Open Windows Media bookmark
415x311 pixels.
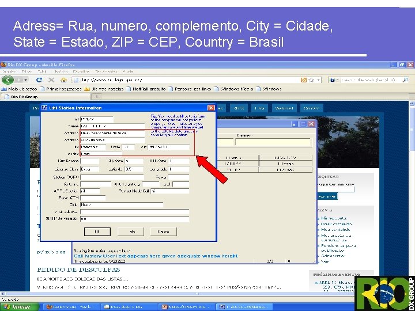pyautogui.click(x=234, y=89)
